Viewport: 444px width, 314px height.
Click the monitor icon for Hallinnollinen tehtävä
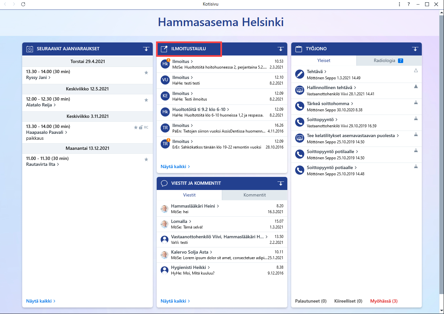[x=300, y=90]
